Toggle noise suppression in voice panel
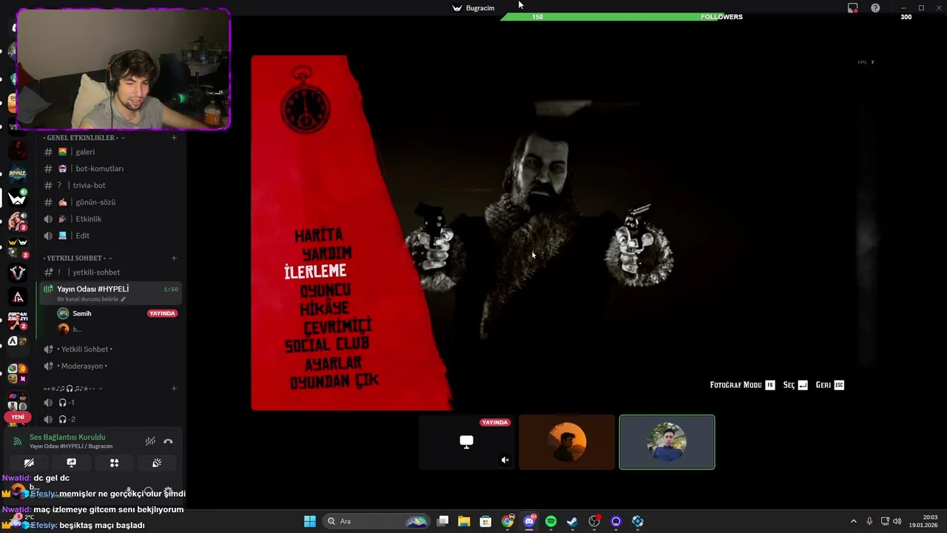The image size is (947, 533). tap(150, 441)
